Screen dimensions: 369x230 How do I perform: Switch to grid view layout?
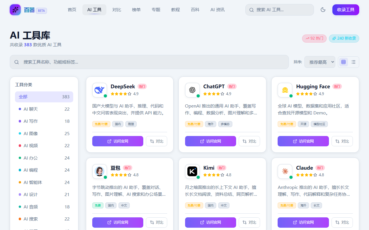(343, 62)
